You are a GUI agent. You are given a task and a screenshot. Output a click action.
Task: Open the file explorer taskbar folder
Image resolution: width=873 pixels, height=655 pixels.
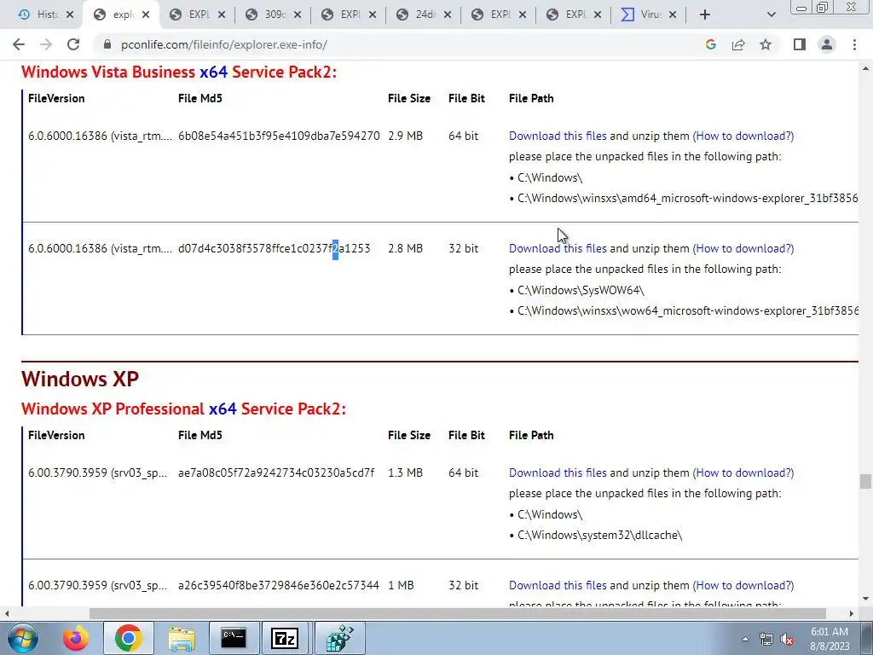click(182, 638)
